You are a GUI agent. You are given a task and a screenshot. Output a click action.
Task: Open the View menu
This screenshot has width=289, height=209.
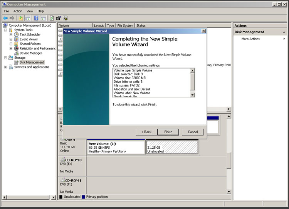coord(30,11)
